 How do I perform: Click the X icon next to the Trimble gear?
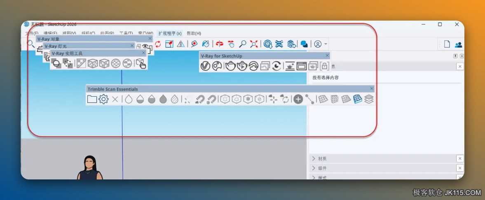click(115, 99)
